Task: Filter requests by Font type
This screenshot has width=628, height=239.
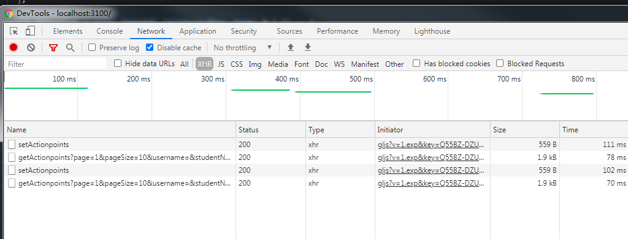Action: tap(302, 64)
